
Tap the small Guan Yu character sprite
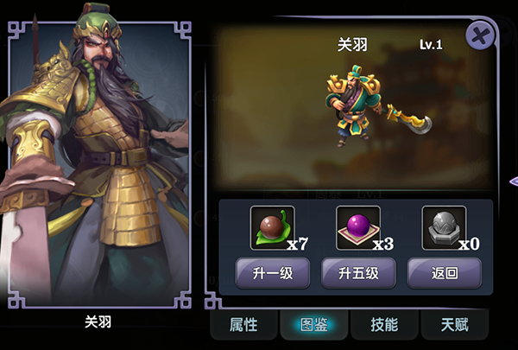[x=378, y=105]
